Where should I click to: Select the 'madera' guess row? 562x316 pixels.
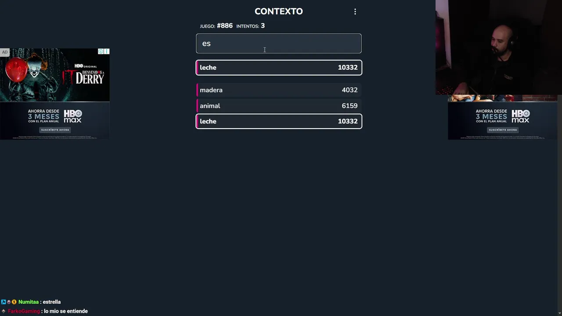click(x=279, y=90)
